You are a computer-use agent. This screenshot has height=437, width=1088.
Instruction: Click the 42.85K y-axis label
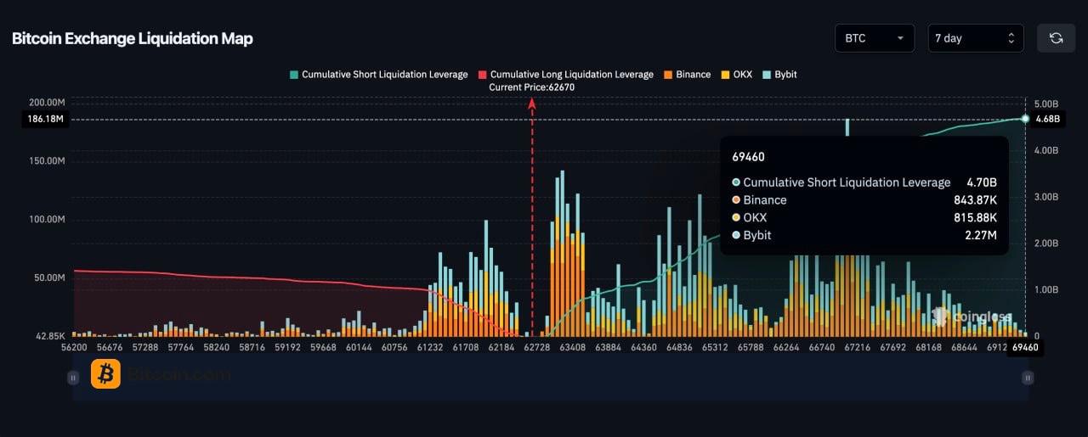click(50, 337)
